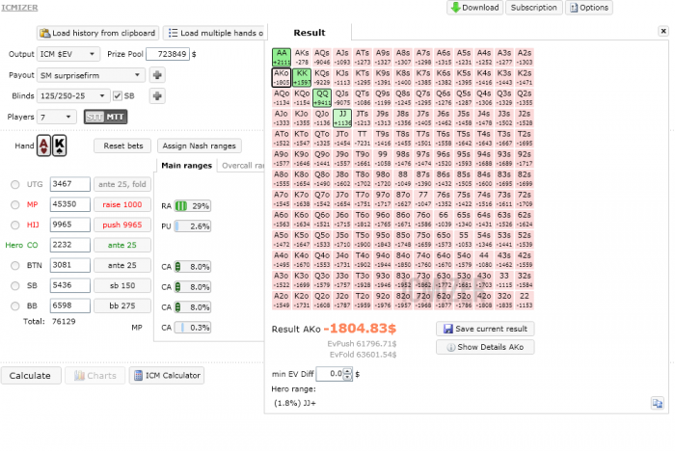Edit MP stack 45350 field
675x451 pixels.
(70, 204)
